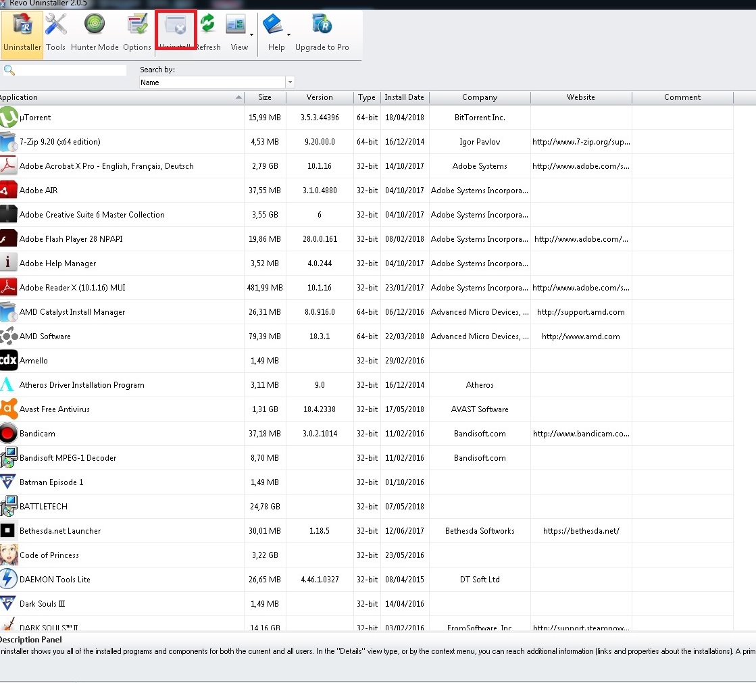Expand the Help dropdown arrow
756x683 pixels.
[288, 34]
